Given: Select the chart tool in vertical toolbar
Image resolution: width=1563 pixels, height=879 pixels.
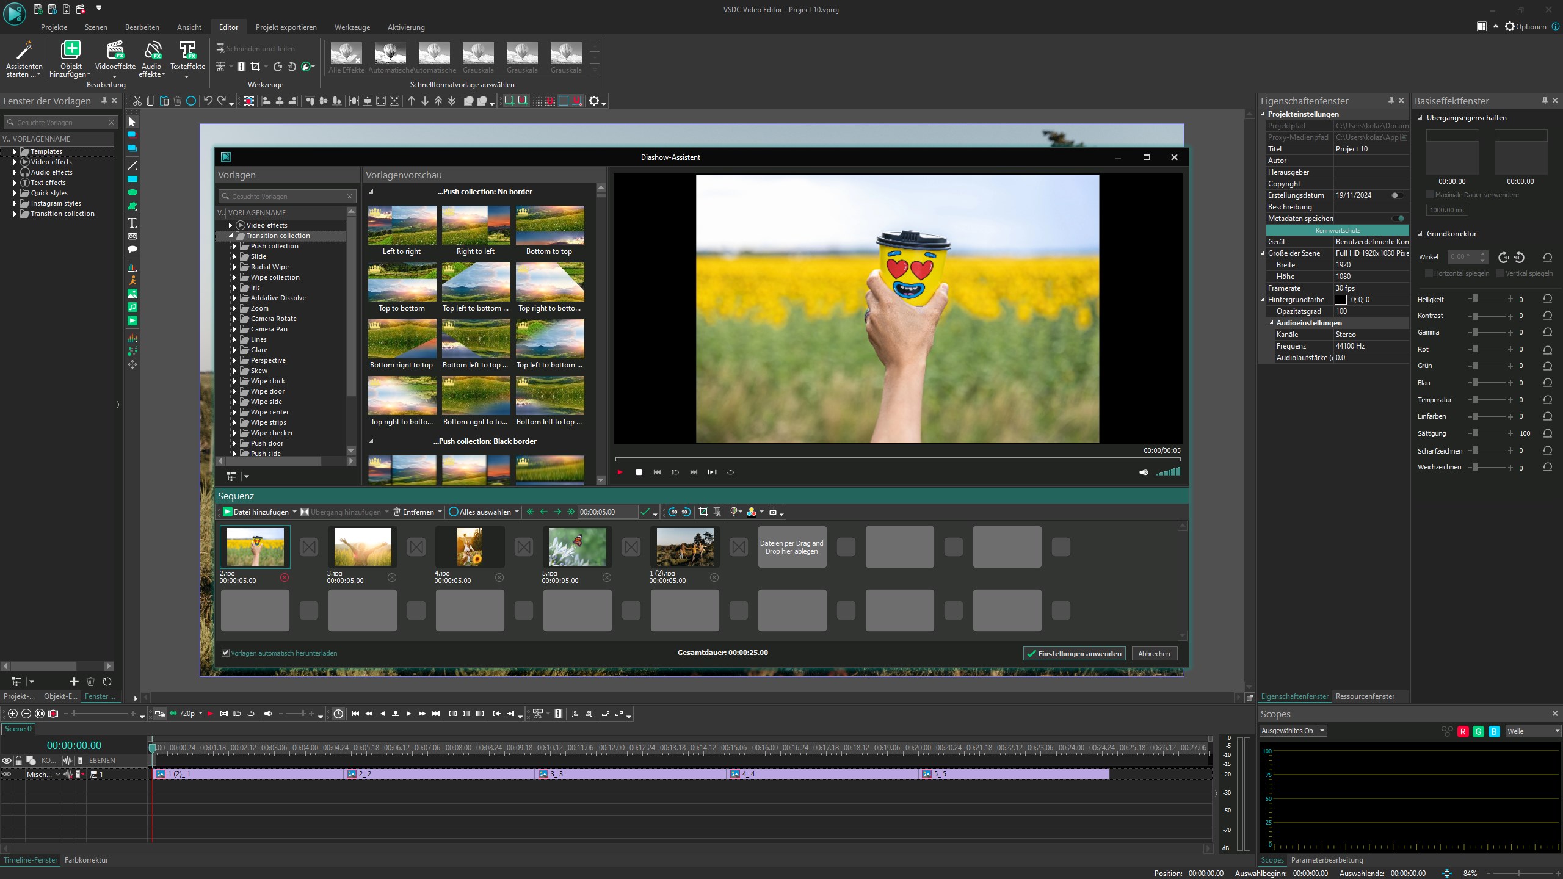Looking at the screenshot, I should pyautogui.click(x=132, y=267).
